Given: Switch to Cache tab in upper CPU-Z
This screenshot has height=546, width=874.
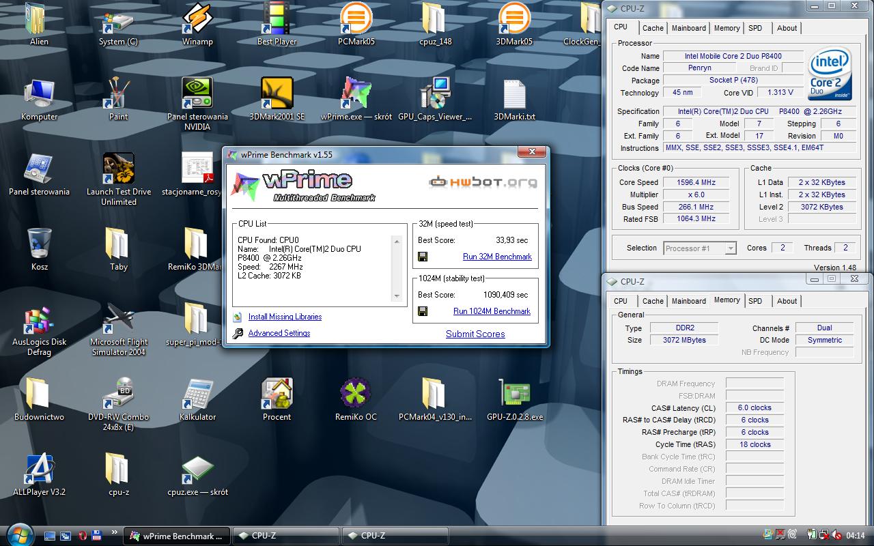Looking at the screenshot, I should 653,28.
